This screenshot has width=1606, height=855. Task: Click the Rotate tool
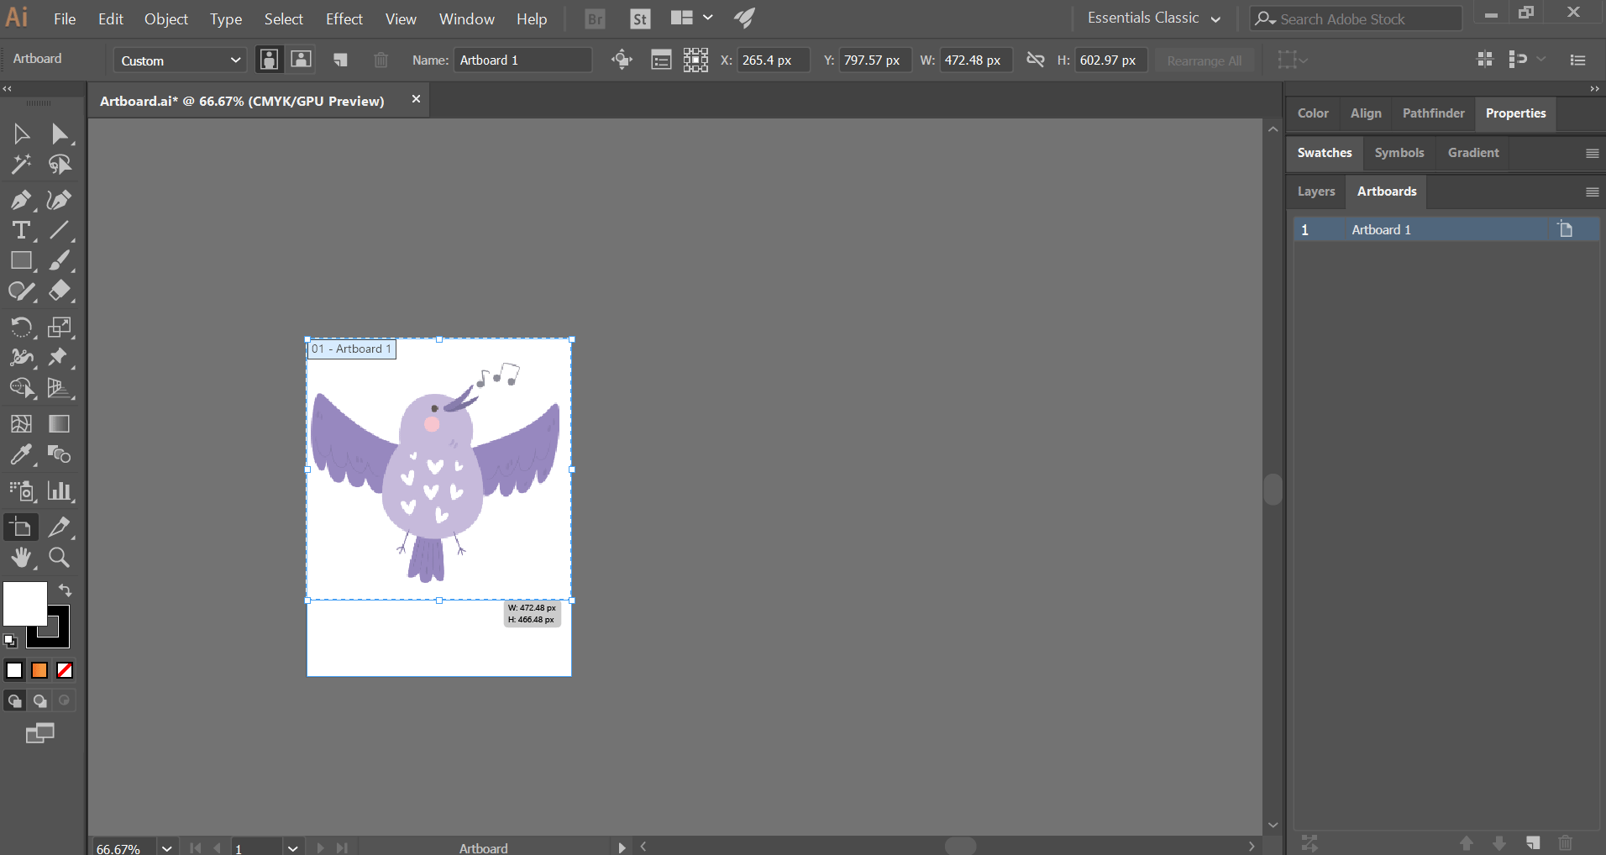click(20, 327)
